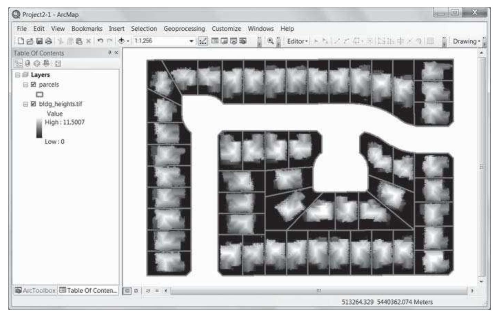
Task: Click the Save document icon
Action: coord(39,41)
